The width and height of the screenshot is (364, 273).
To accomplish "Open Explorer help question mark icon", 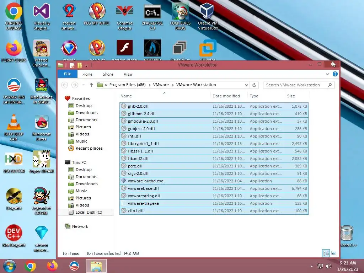I will tap(335, 74).
